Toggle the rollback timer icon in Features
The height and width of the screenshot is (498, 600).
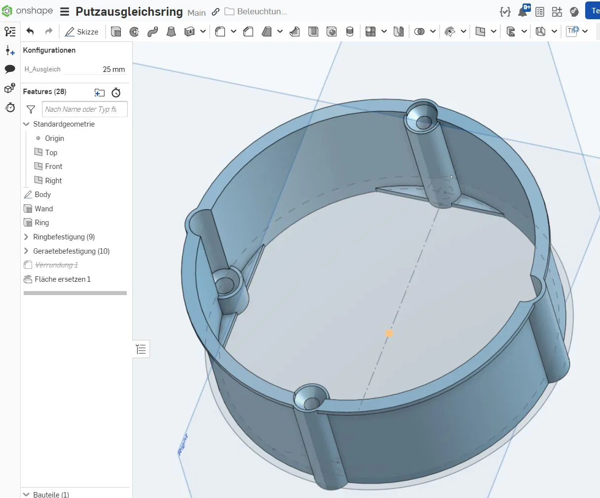pyautogui.click(x=116, y=92)
